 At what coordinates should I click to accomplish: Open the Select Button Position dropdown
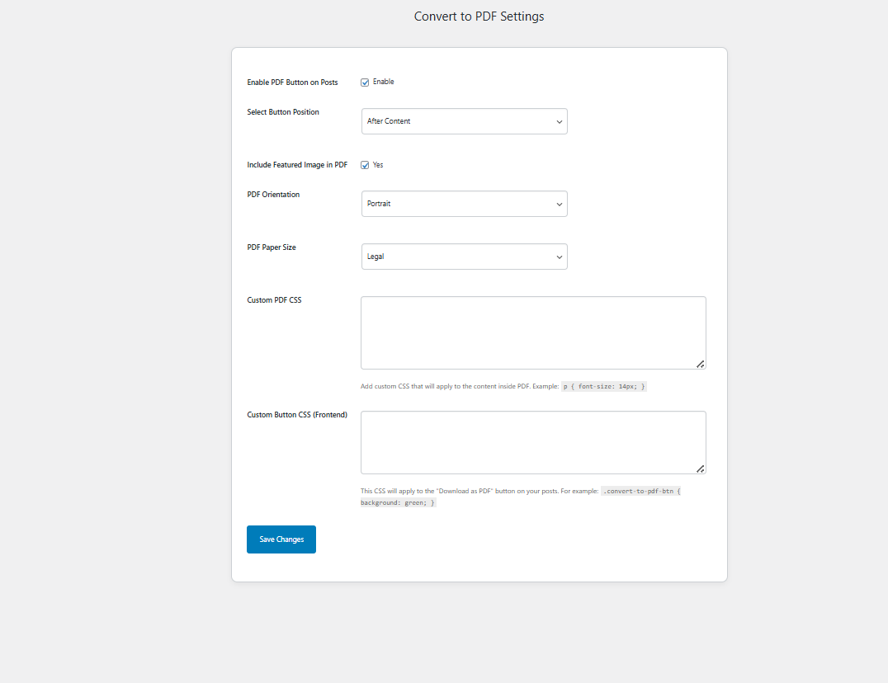point(464,121)
